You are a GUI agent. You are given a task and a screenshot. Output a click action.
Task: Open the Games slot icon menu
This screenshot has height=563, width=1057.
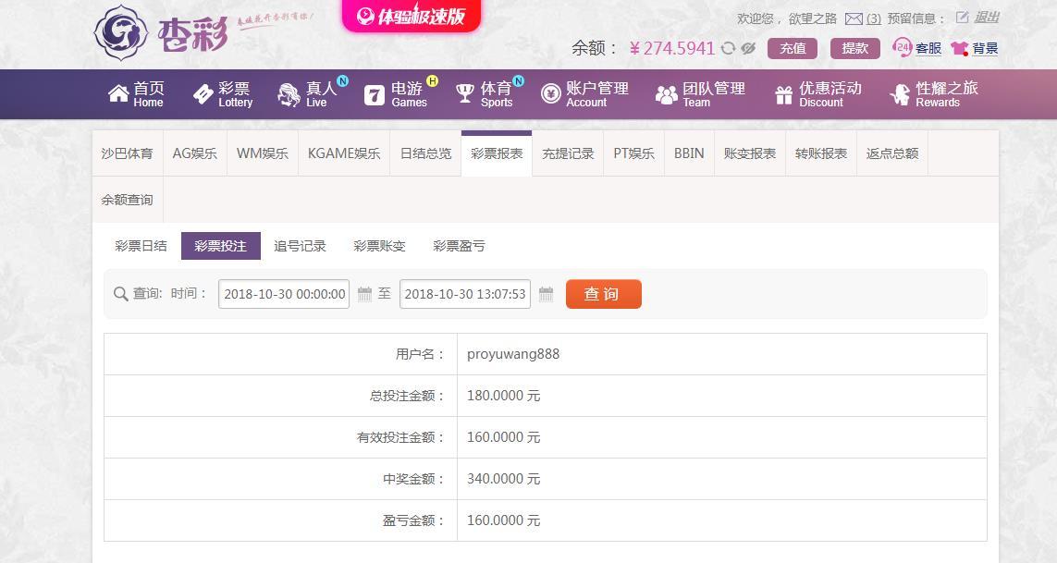click(375, 95)
